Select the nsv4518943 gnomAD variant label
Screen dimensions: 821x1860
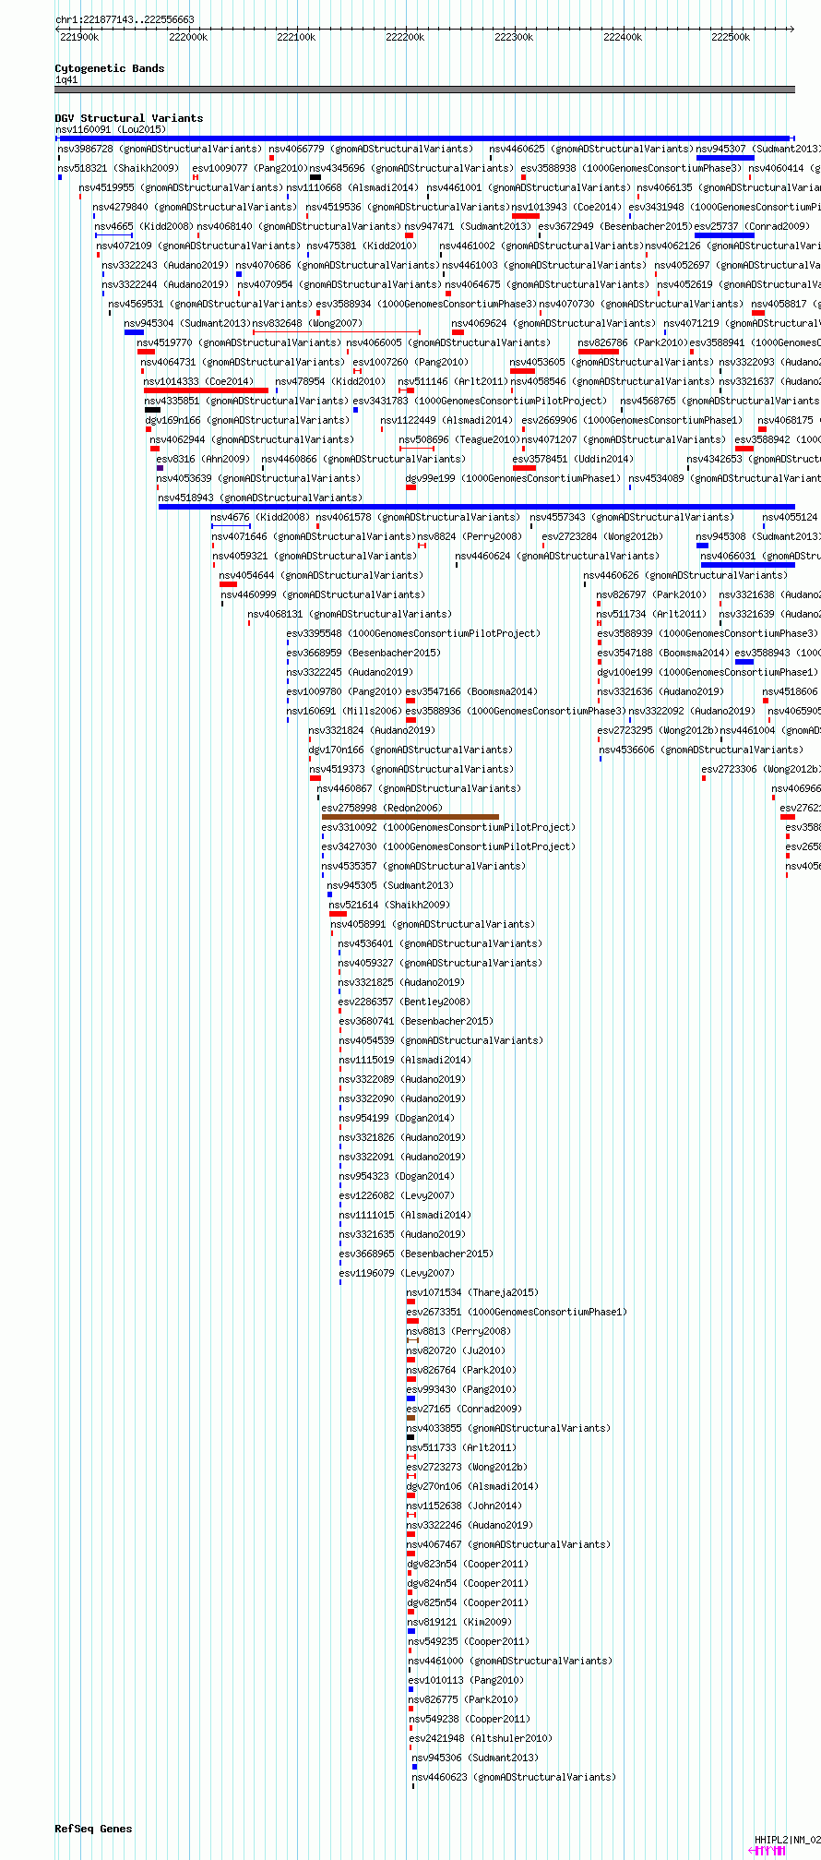(259, 498)
